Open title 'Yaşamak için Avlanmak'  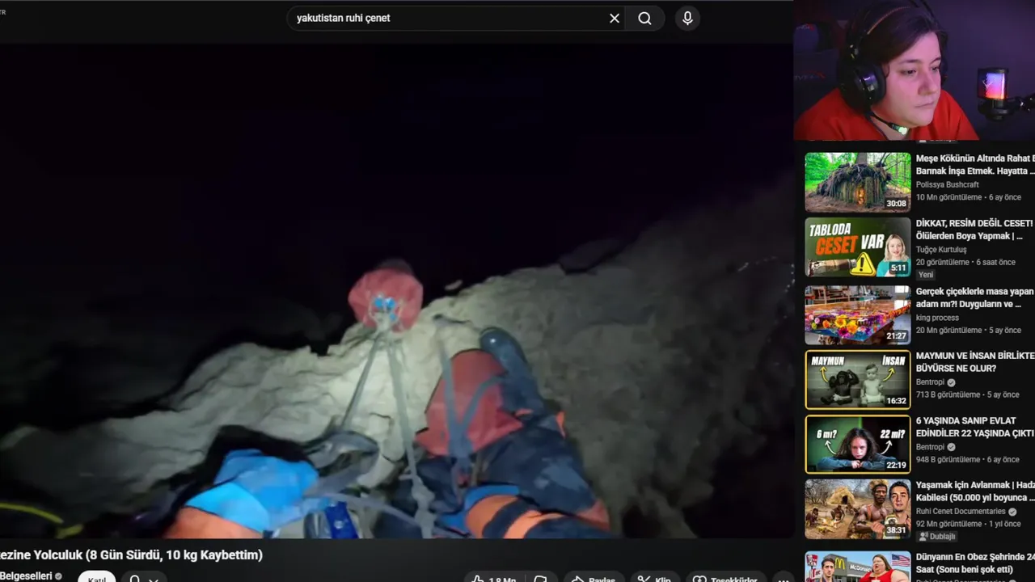point(974,491)
